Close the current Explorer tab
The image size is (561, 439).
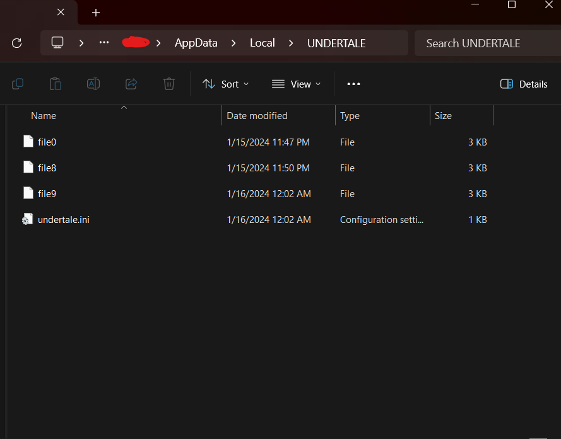61,12
